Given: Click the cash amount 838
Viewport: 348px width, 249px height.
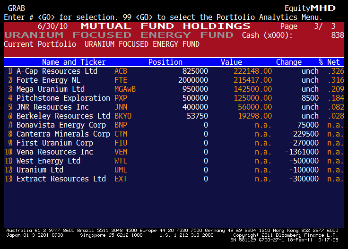Looking at the screenshot, I should (x=338, y=35).
